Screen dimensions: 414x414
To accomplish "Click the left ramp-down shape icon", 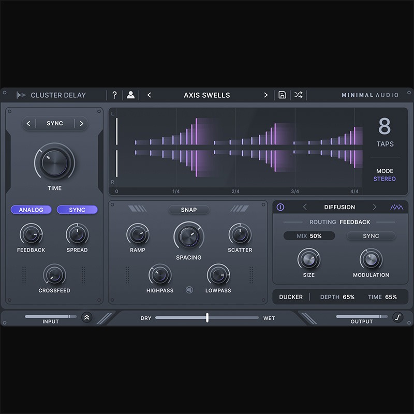I will pyautogui.click(x=137, y=209).
